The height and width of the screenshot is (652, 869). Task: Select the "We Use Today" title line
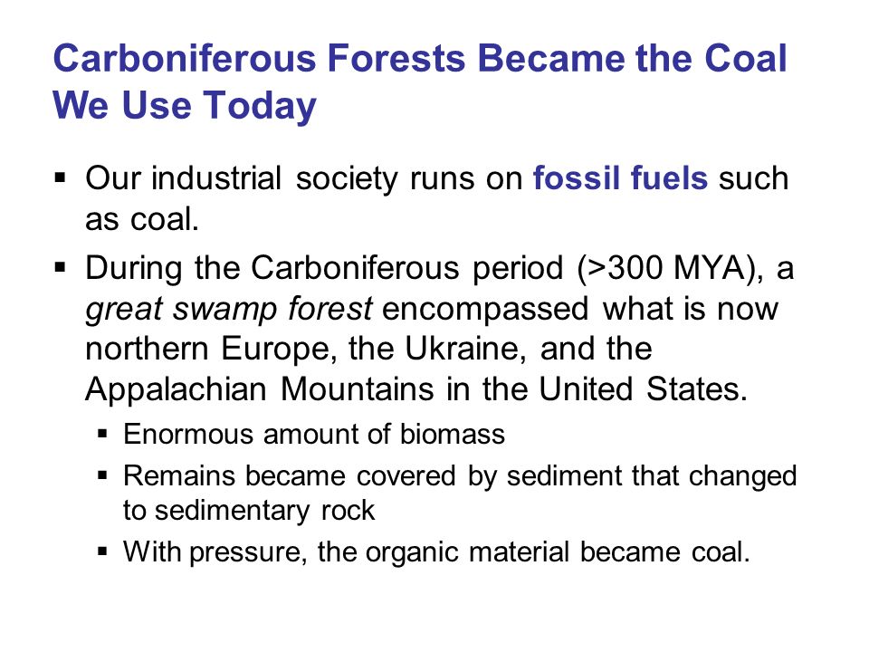pyautogui.click(x=185, y=105)
